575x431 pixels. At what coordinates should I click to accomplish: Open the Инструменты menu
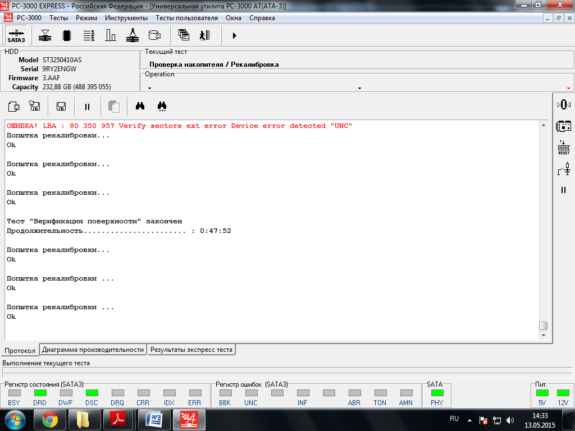click(x=126, y=18)
